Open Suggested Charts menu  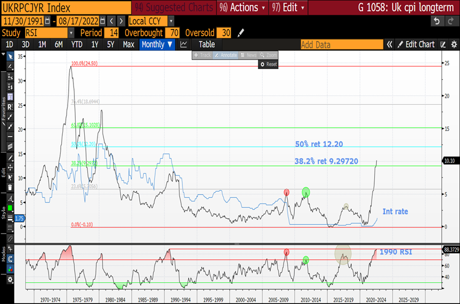click(x=174, y=7)
